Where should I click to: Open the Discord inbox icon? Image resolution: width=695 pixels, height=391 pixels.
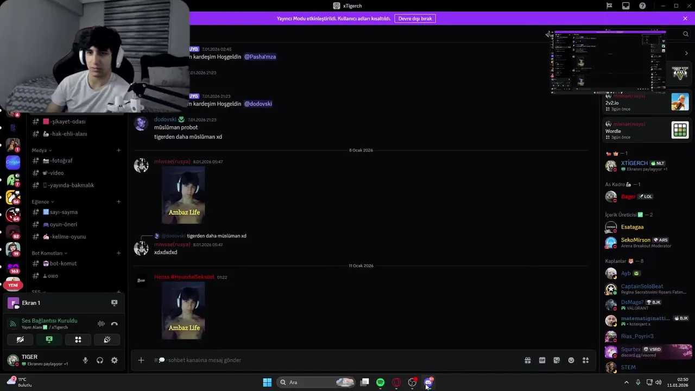click(626, 6)
